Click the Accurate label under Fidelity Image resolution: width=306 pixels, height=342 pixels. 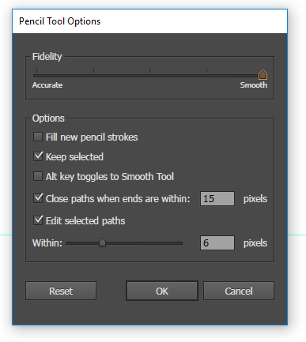[x=47, y=85]
